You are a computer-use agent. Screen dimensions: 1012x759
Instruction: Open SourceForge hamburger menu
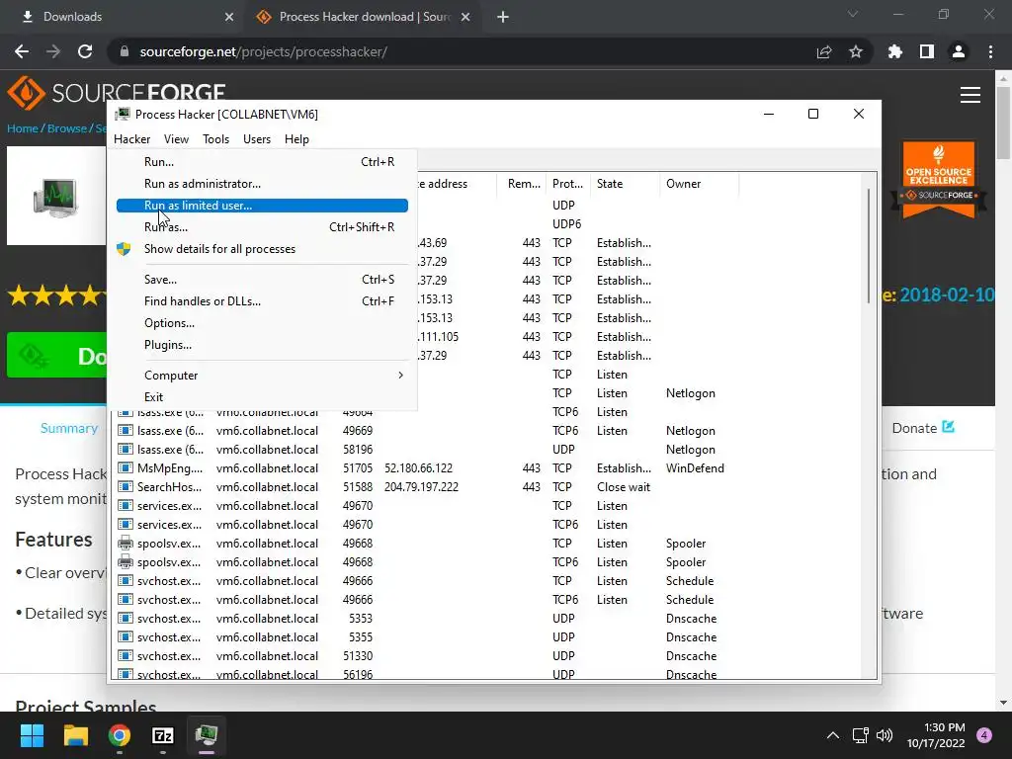point(970,95)
